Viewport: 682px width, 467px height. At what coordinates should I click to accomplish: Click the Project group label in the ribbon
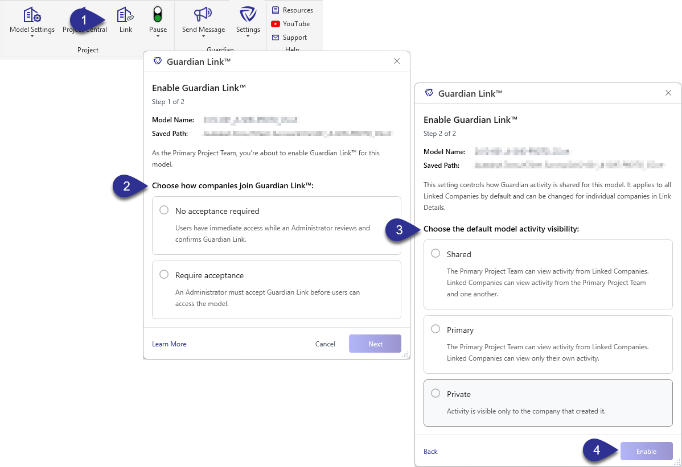[x=88, y=50]
